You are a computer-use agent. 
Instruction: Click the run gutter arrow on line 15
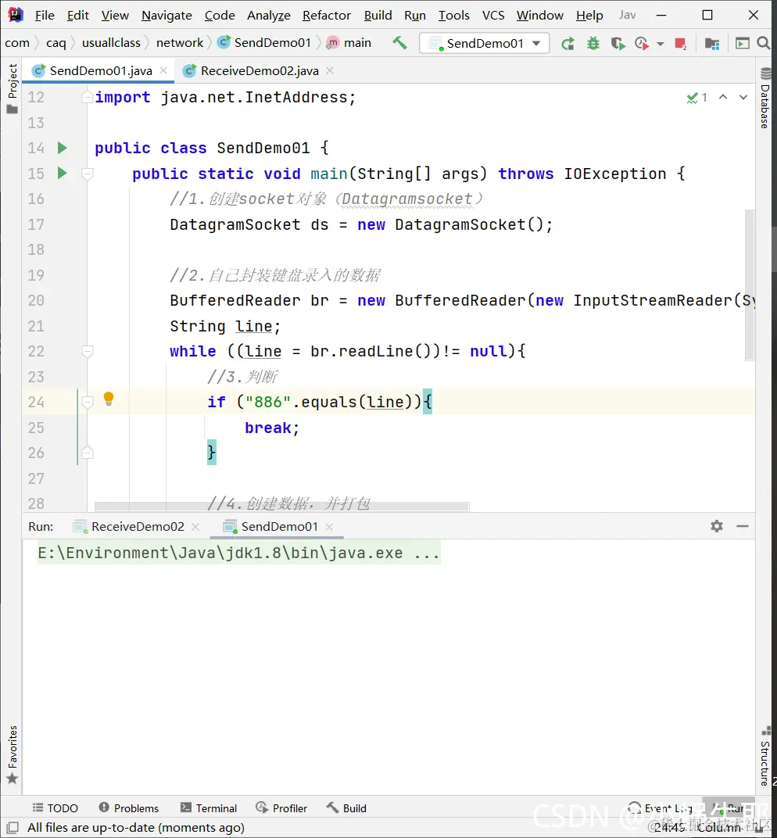tap(62, 173)
